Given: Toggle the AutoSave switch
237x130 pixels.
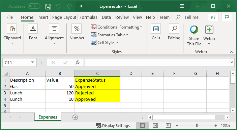Looking at the screenshot, I should click(x=34, y=6).
